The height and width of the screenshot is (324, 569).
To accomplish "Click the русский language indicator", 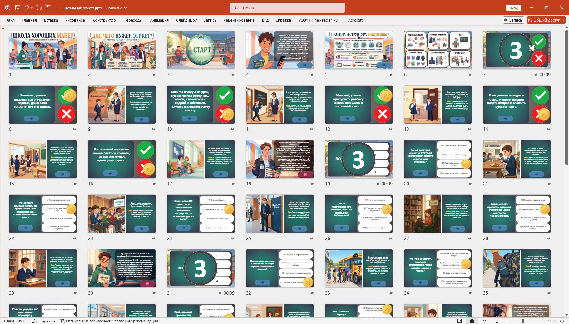I will 48,321.
